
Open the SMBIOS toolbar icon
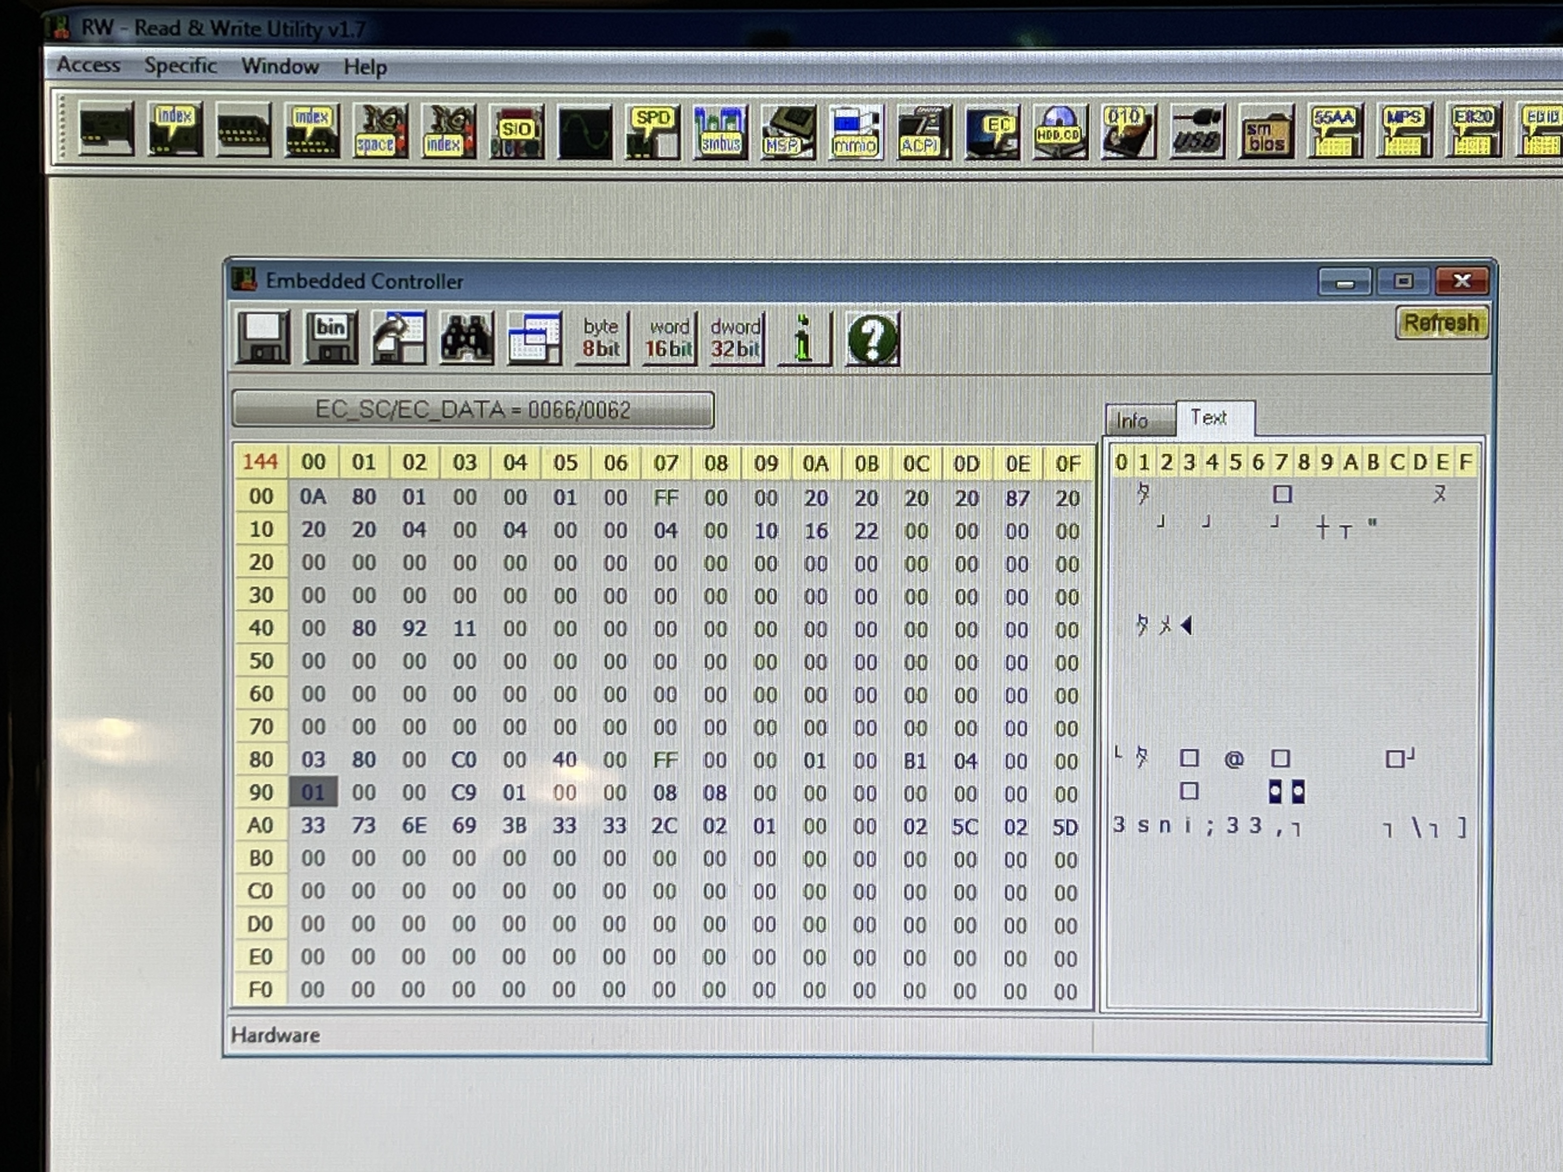pyautogui.click(x=1266, y=131)
